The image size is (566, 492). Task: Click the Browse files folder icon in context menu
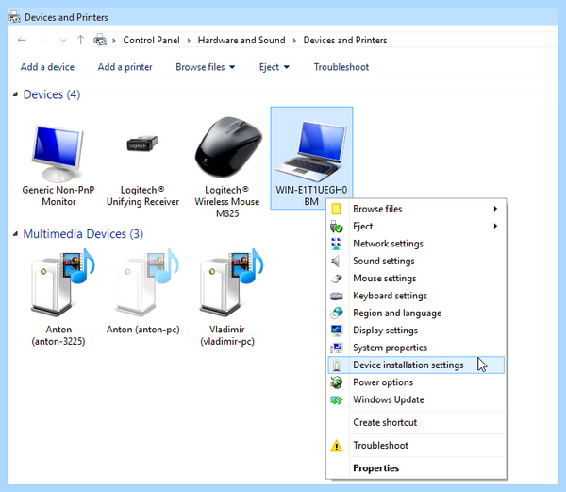point(337,209)
